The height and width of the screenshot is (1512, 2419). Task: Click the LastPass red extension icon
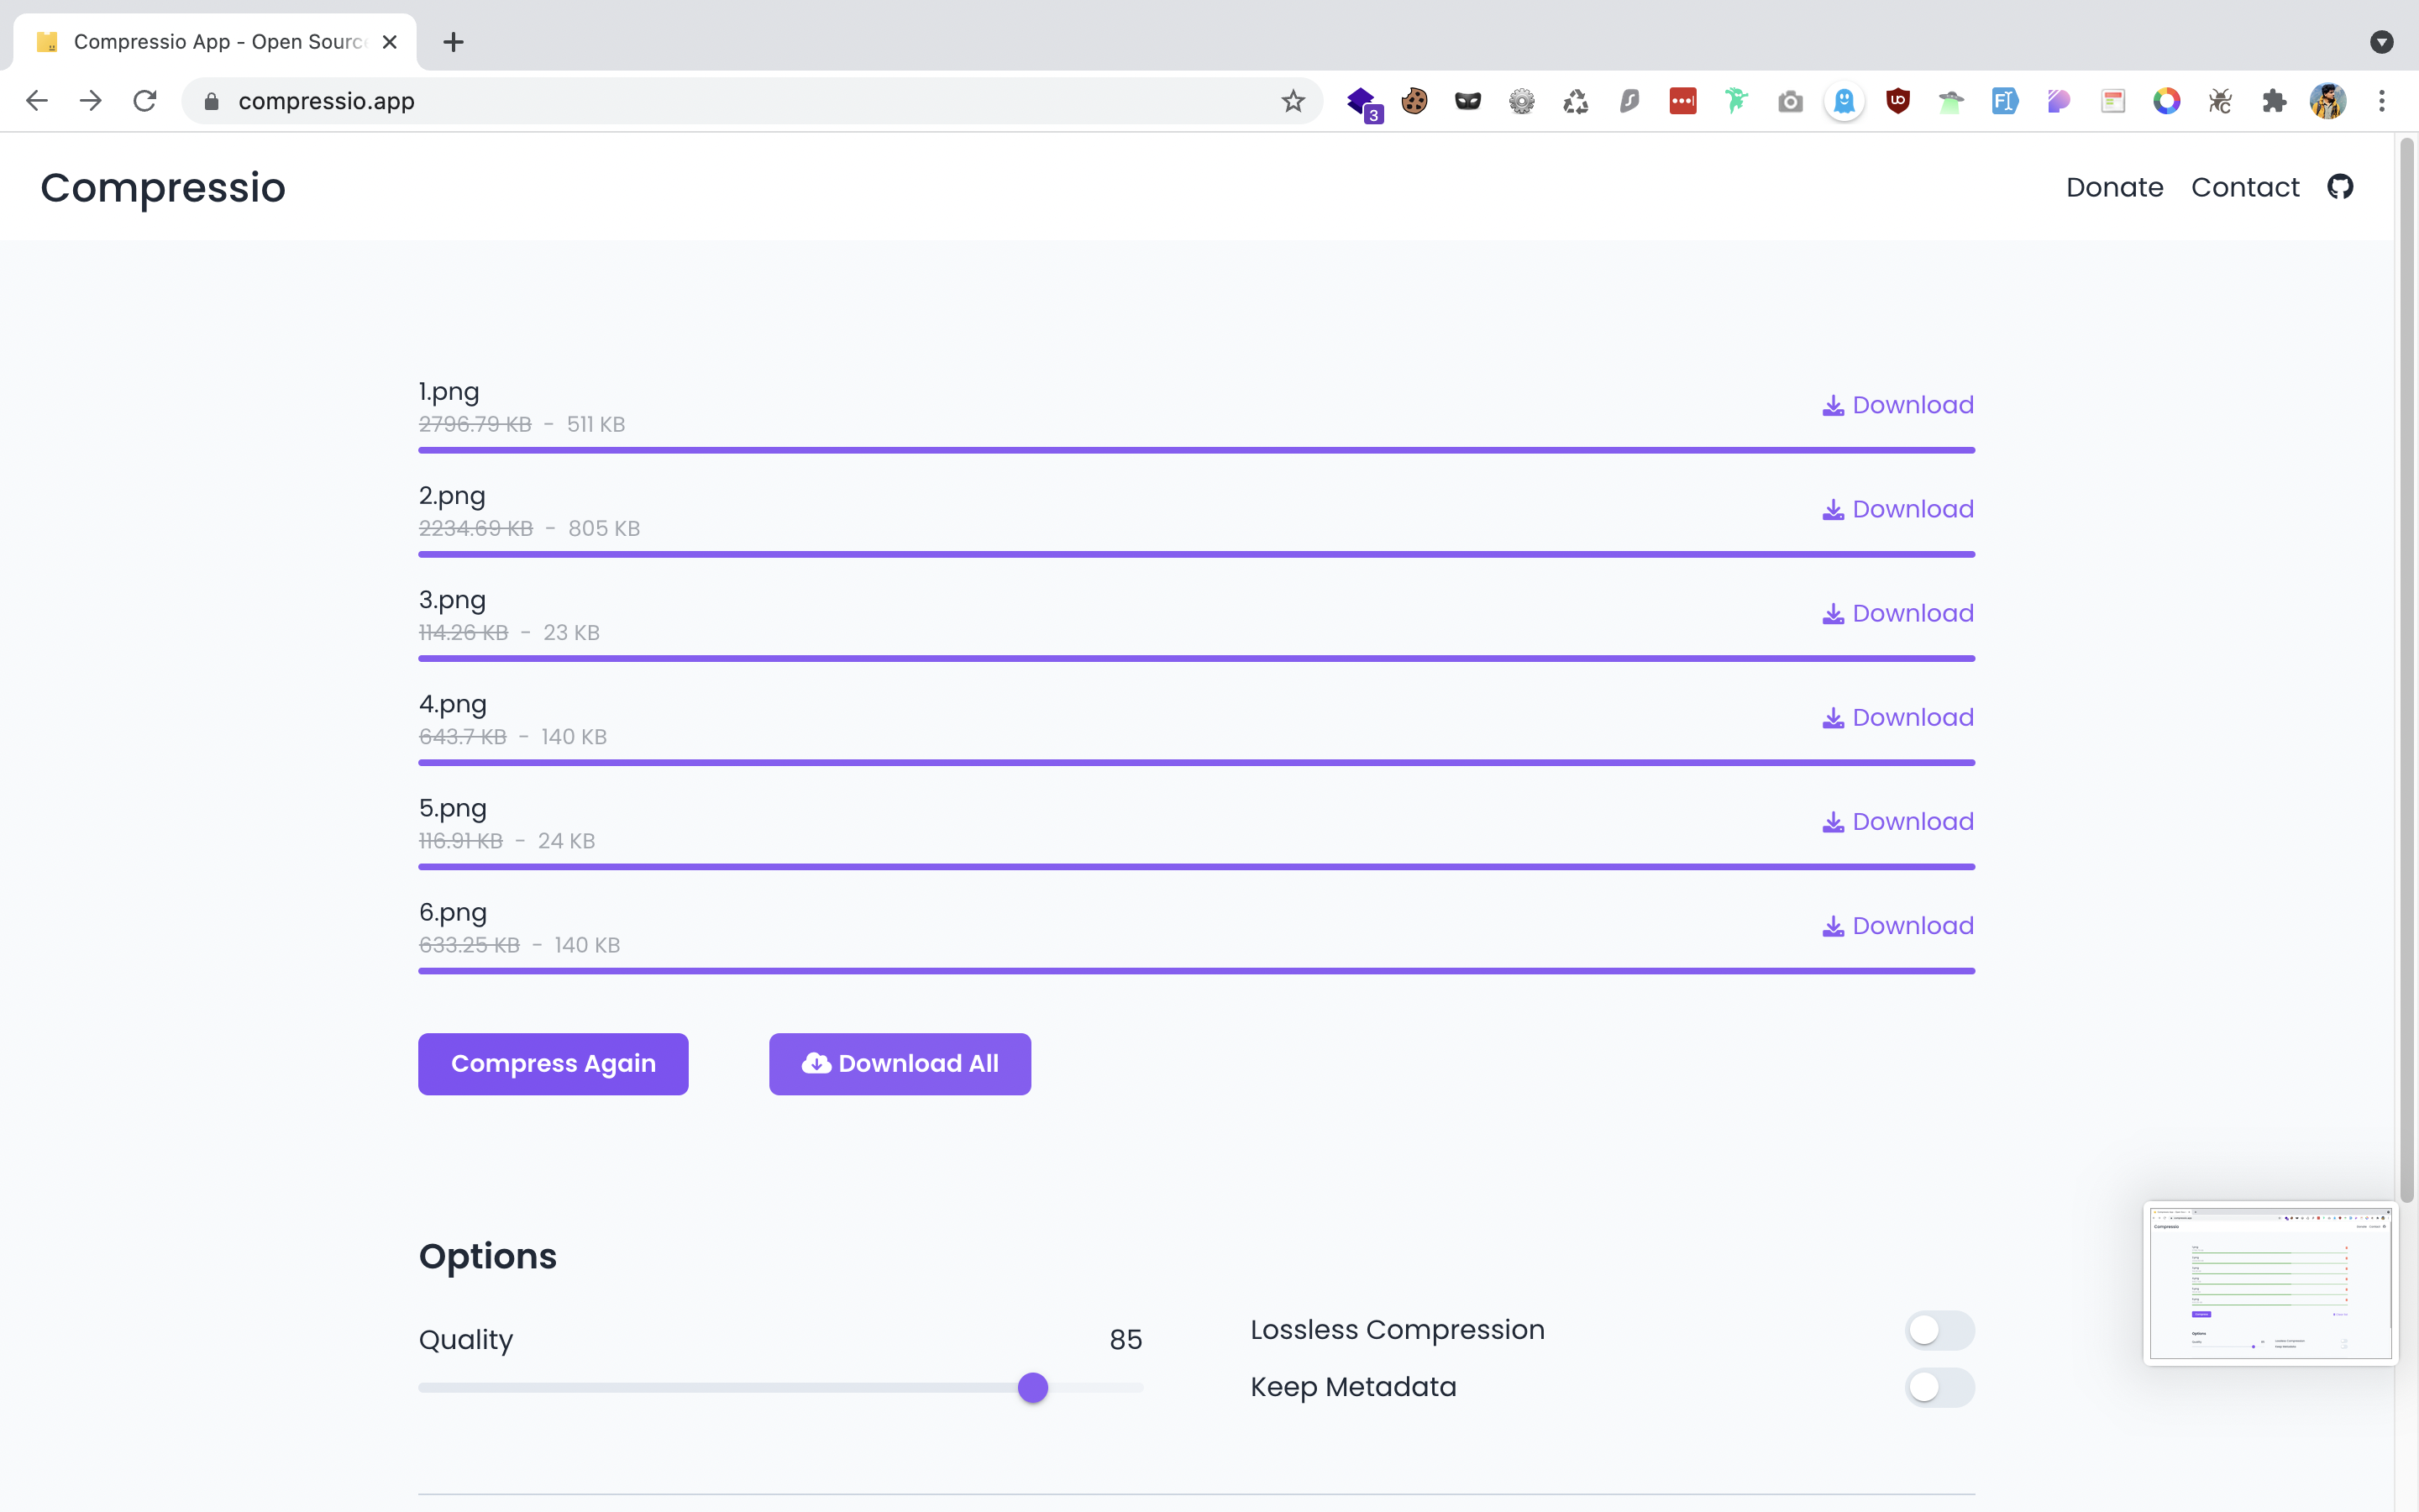pos(1682,101)
